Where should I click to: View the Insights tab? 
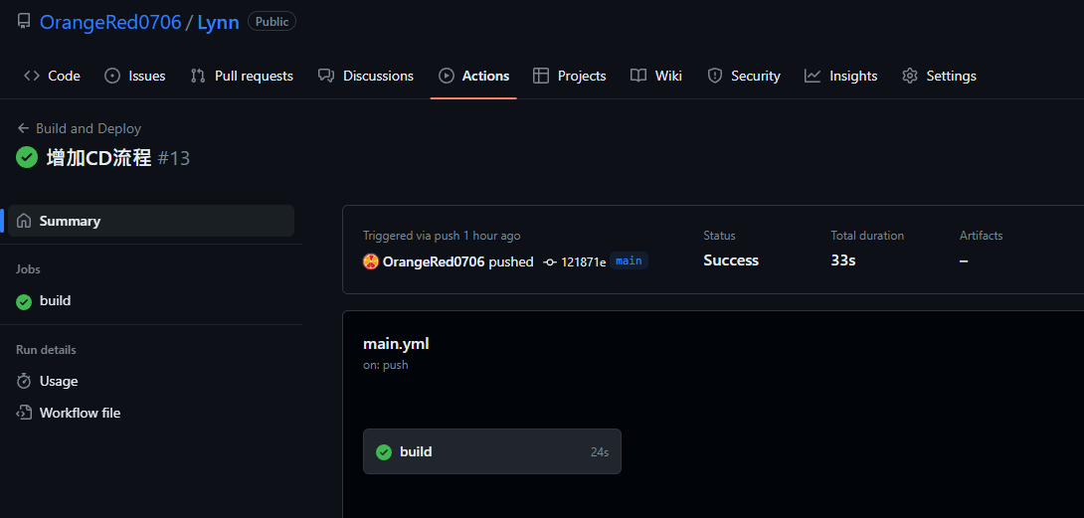841,76
